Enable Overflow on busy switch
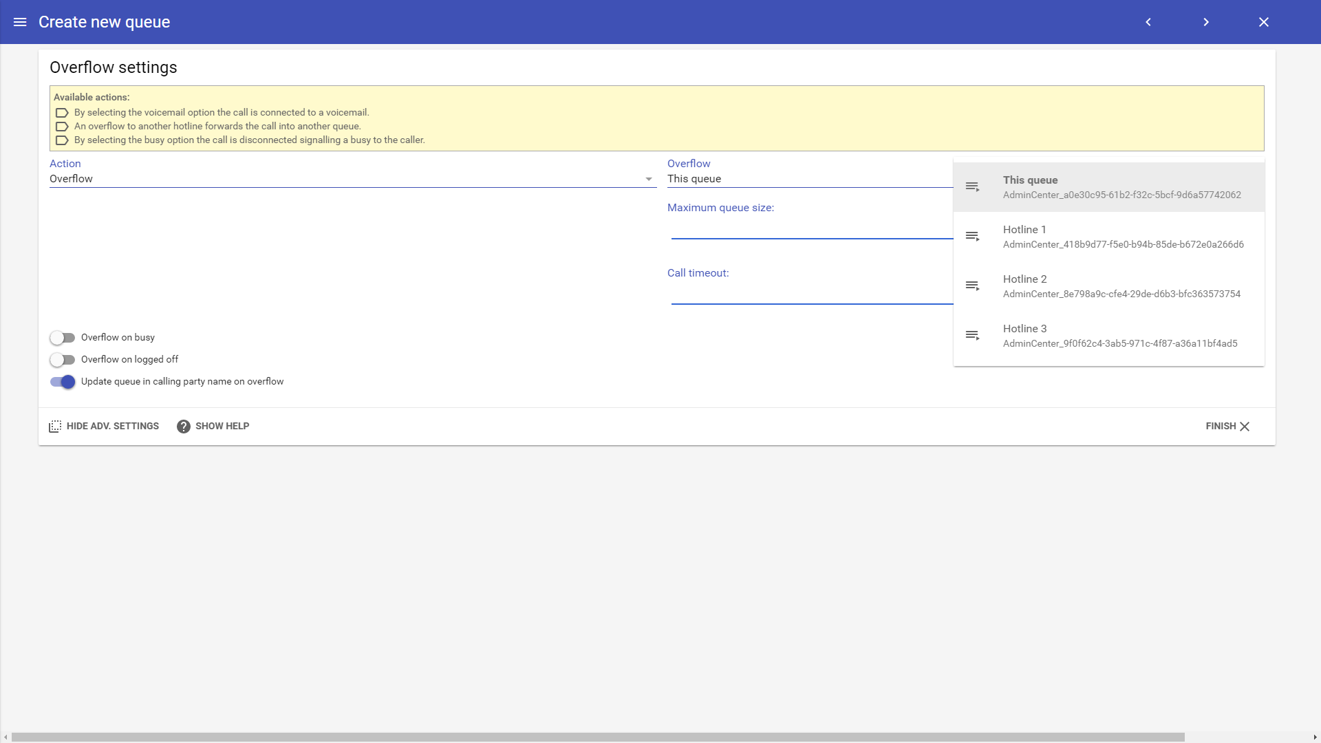This screenshot has width=1321, height=743. pyautogui.click(x=62, y=338)
